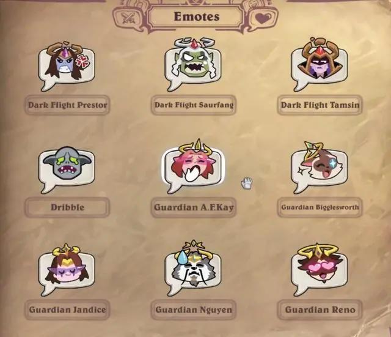391x337 pixels.
Task: Select the Dribble crying goblin emote
Action: click(x=67, y=170)
